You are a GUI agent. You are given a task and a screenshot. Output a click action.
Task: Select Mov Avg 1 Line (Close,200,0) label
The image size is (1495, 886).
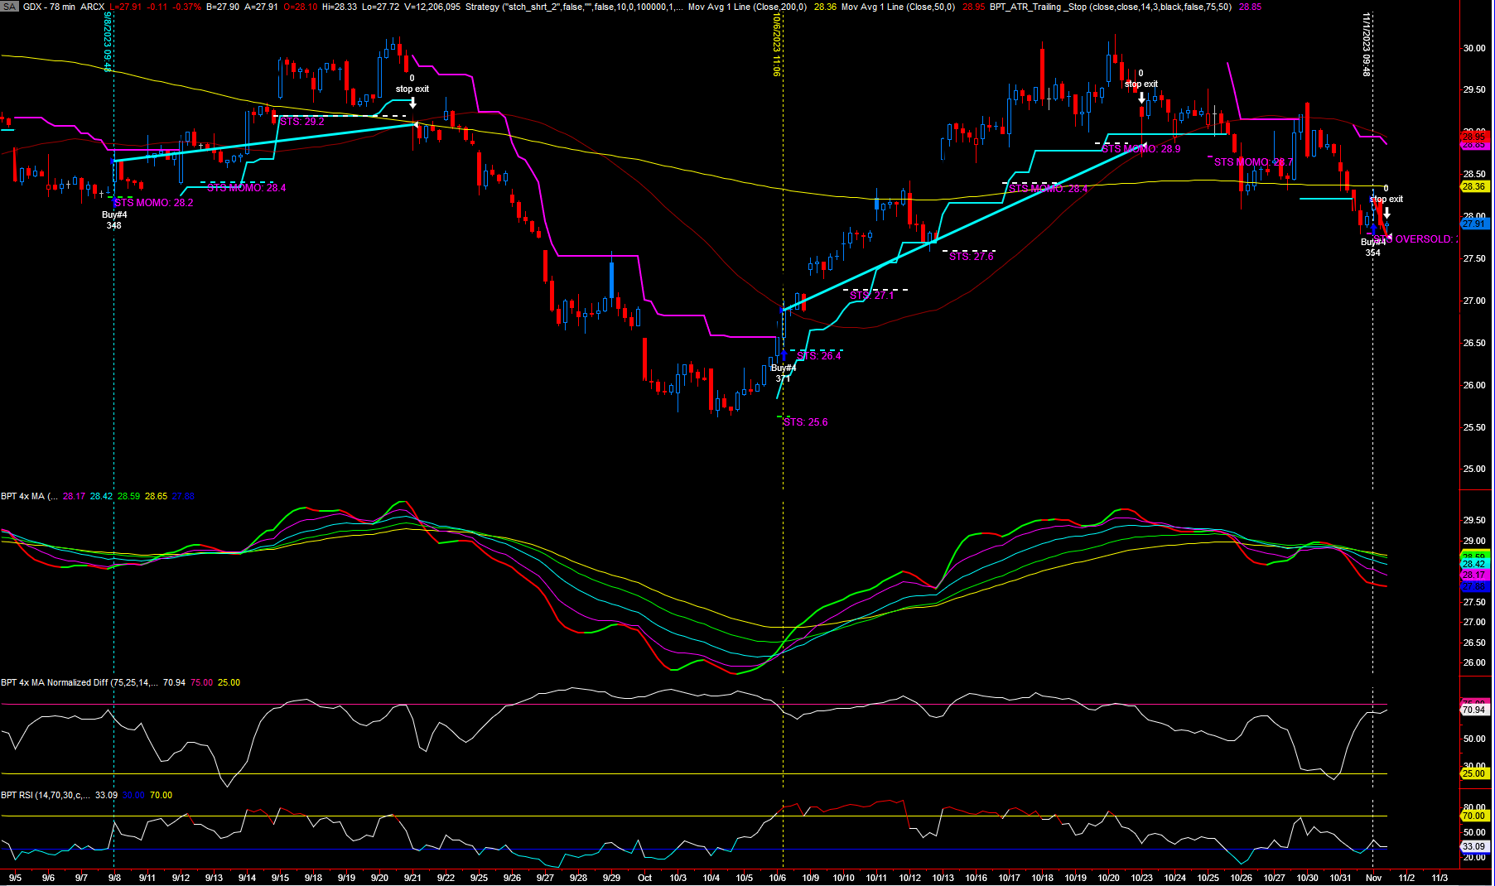click(x=747, y=7)
